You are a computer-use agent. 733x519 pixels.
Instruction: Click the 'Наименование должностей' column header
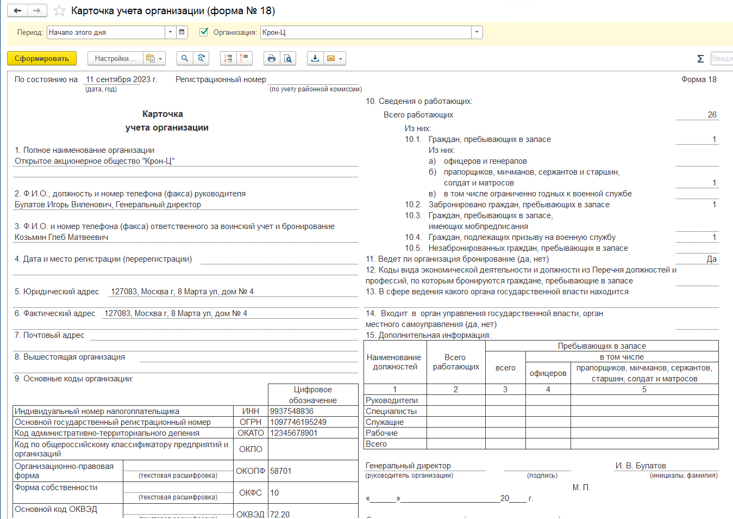click(x=395, y=362)
